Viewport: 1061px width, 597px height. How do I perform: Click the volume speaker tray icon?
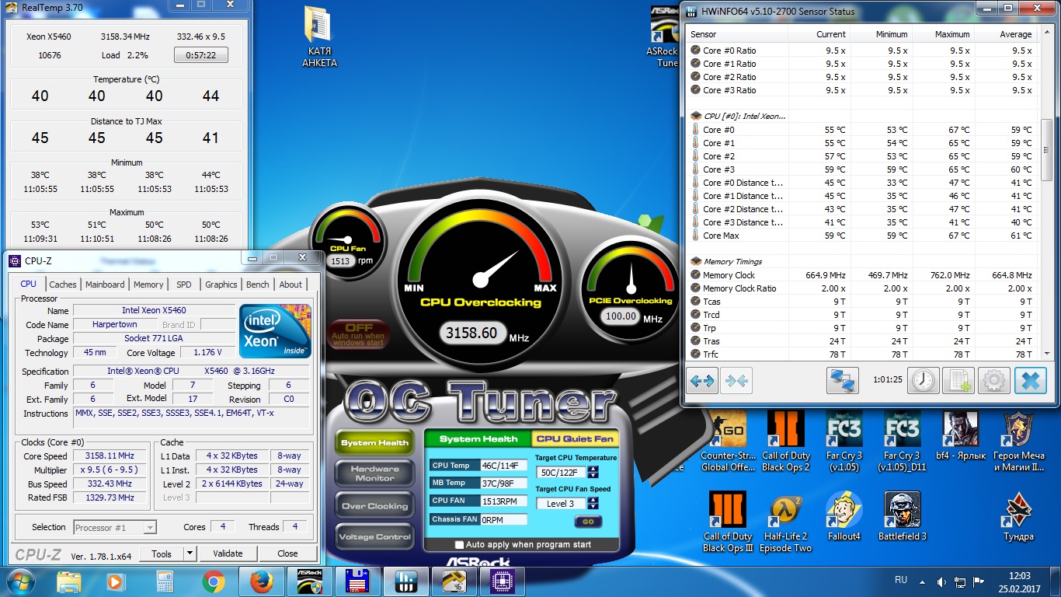click(x=941, y=581)
